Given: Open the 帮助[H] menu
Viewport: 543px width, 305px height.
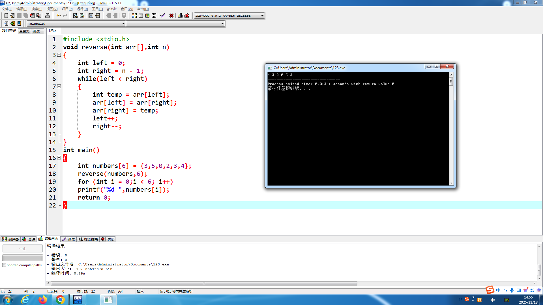Looking at the screenshot, I should tap(143, 9).
